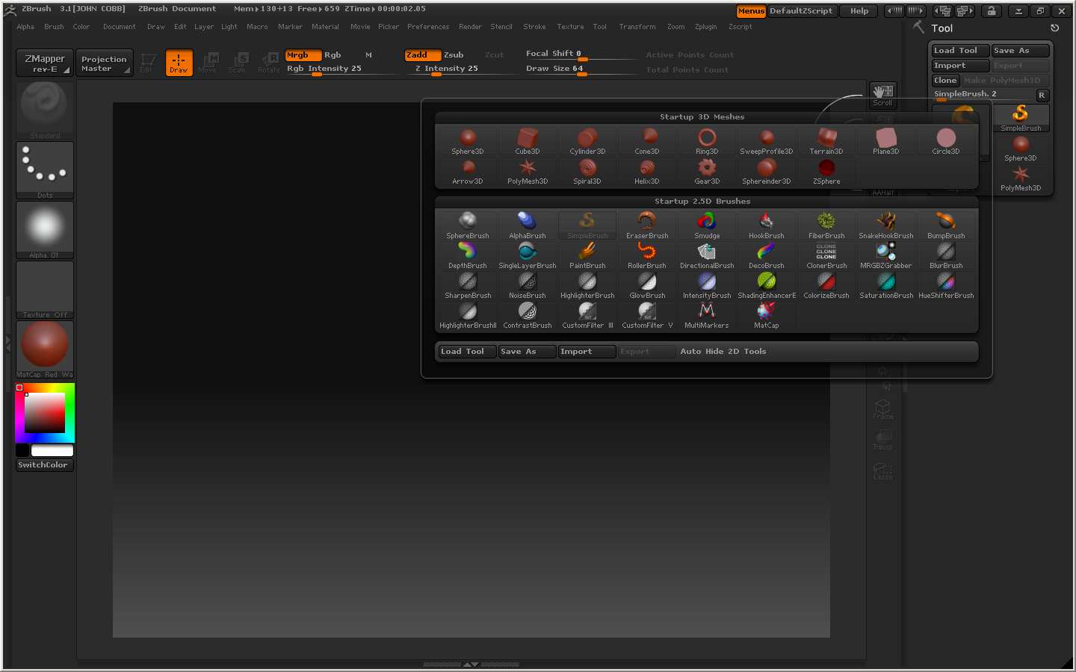Click Import in the tool popup

586,352
